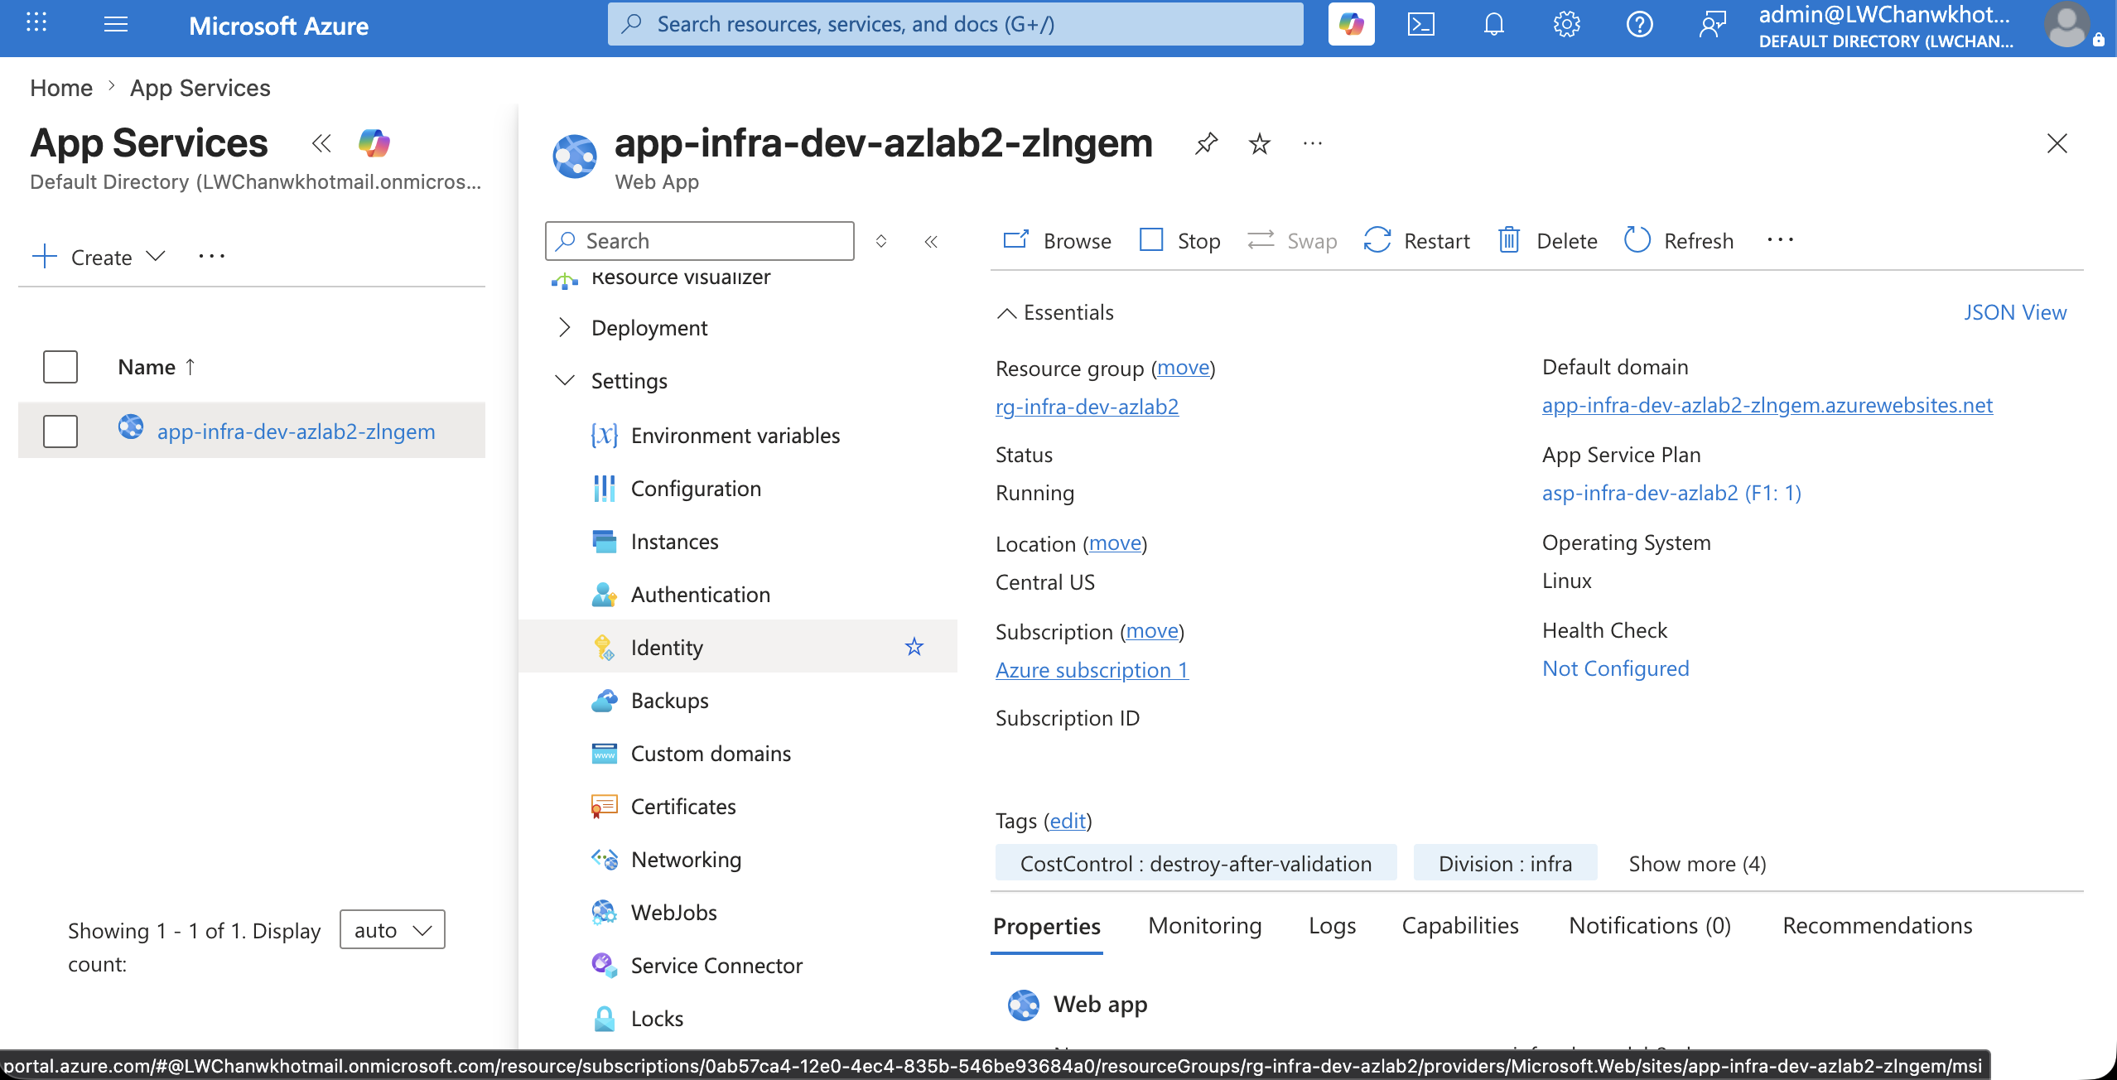This screenshot has height=1080, width=2117.
Task: Check the app-infra-dev-azlab2-zlngem row checkbox
Action: click(60, 432)
